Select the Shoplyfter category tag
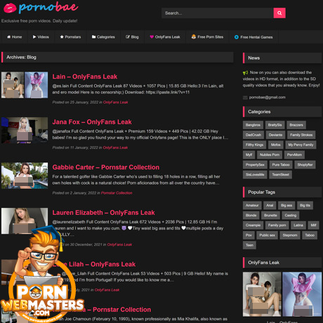Viewport: 323px width, 323px height. 305,165
